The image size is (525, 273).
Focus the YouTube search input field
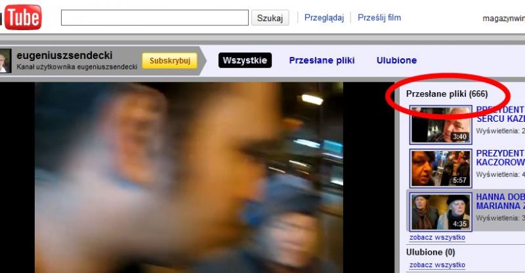(155, 18)
